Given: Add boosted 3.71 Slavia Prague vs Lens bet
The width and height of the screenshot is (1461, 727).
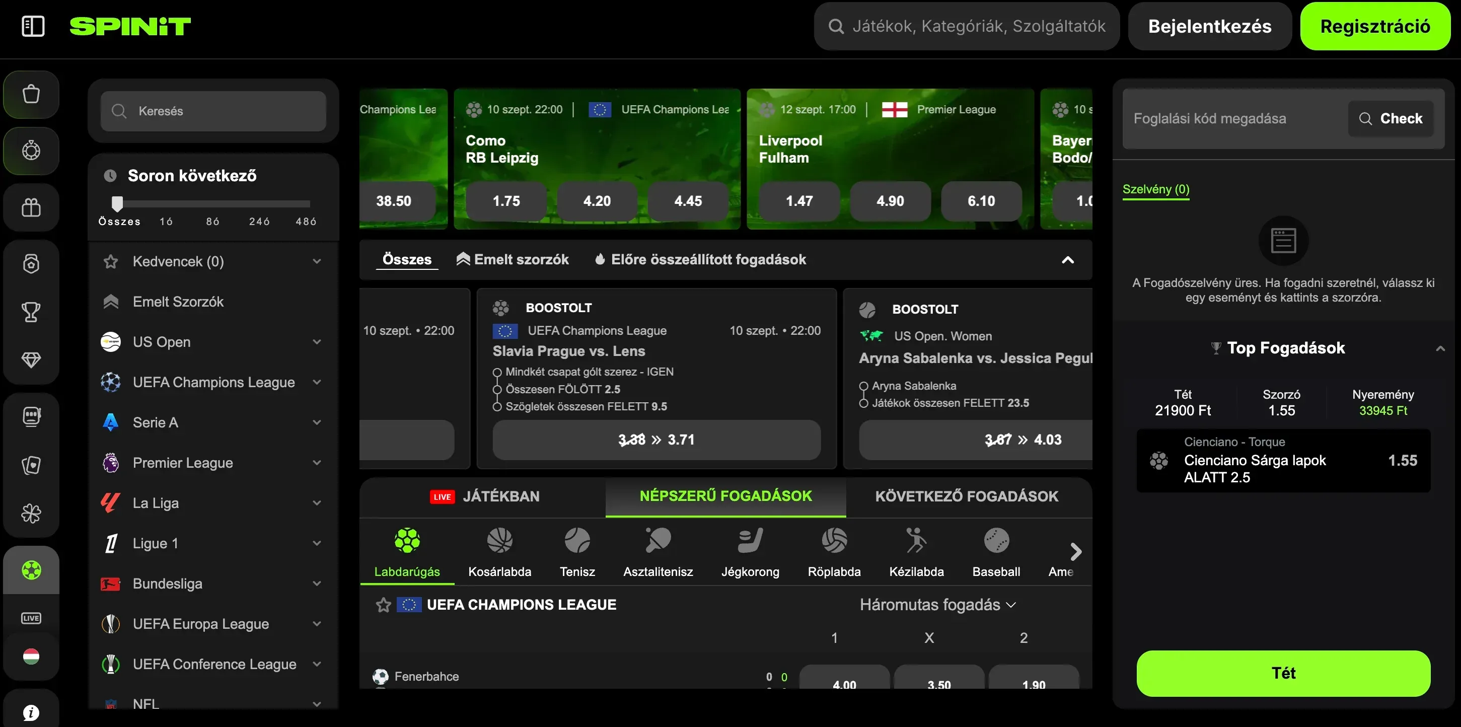Looking at the screenshot, I should (656, 440).
